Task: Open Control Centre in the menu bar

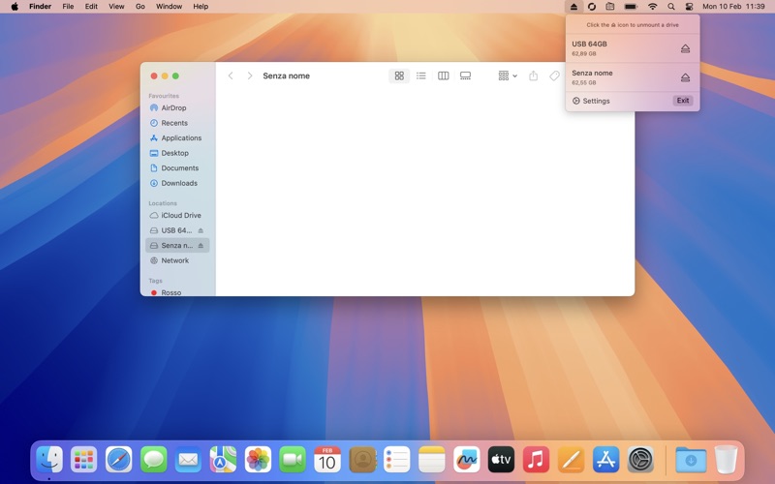Action: 689,7
